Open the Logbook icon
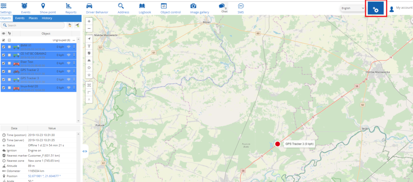Image resolution: width=413 pixels, height=182 pixels. (142, 6)
